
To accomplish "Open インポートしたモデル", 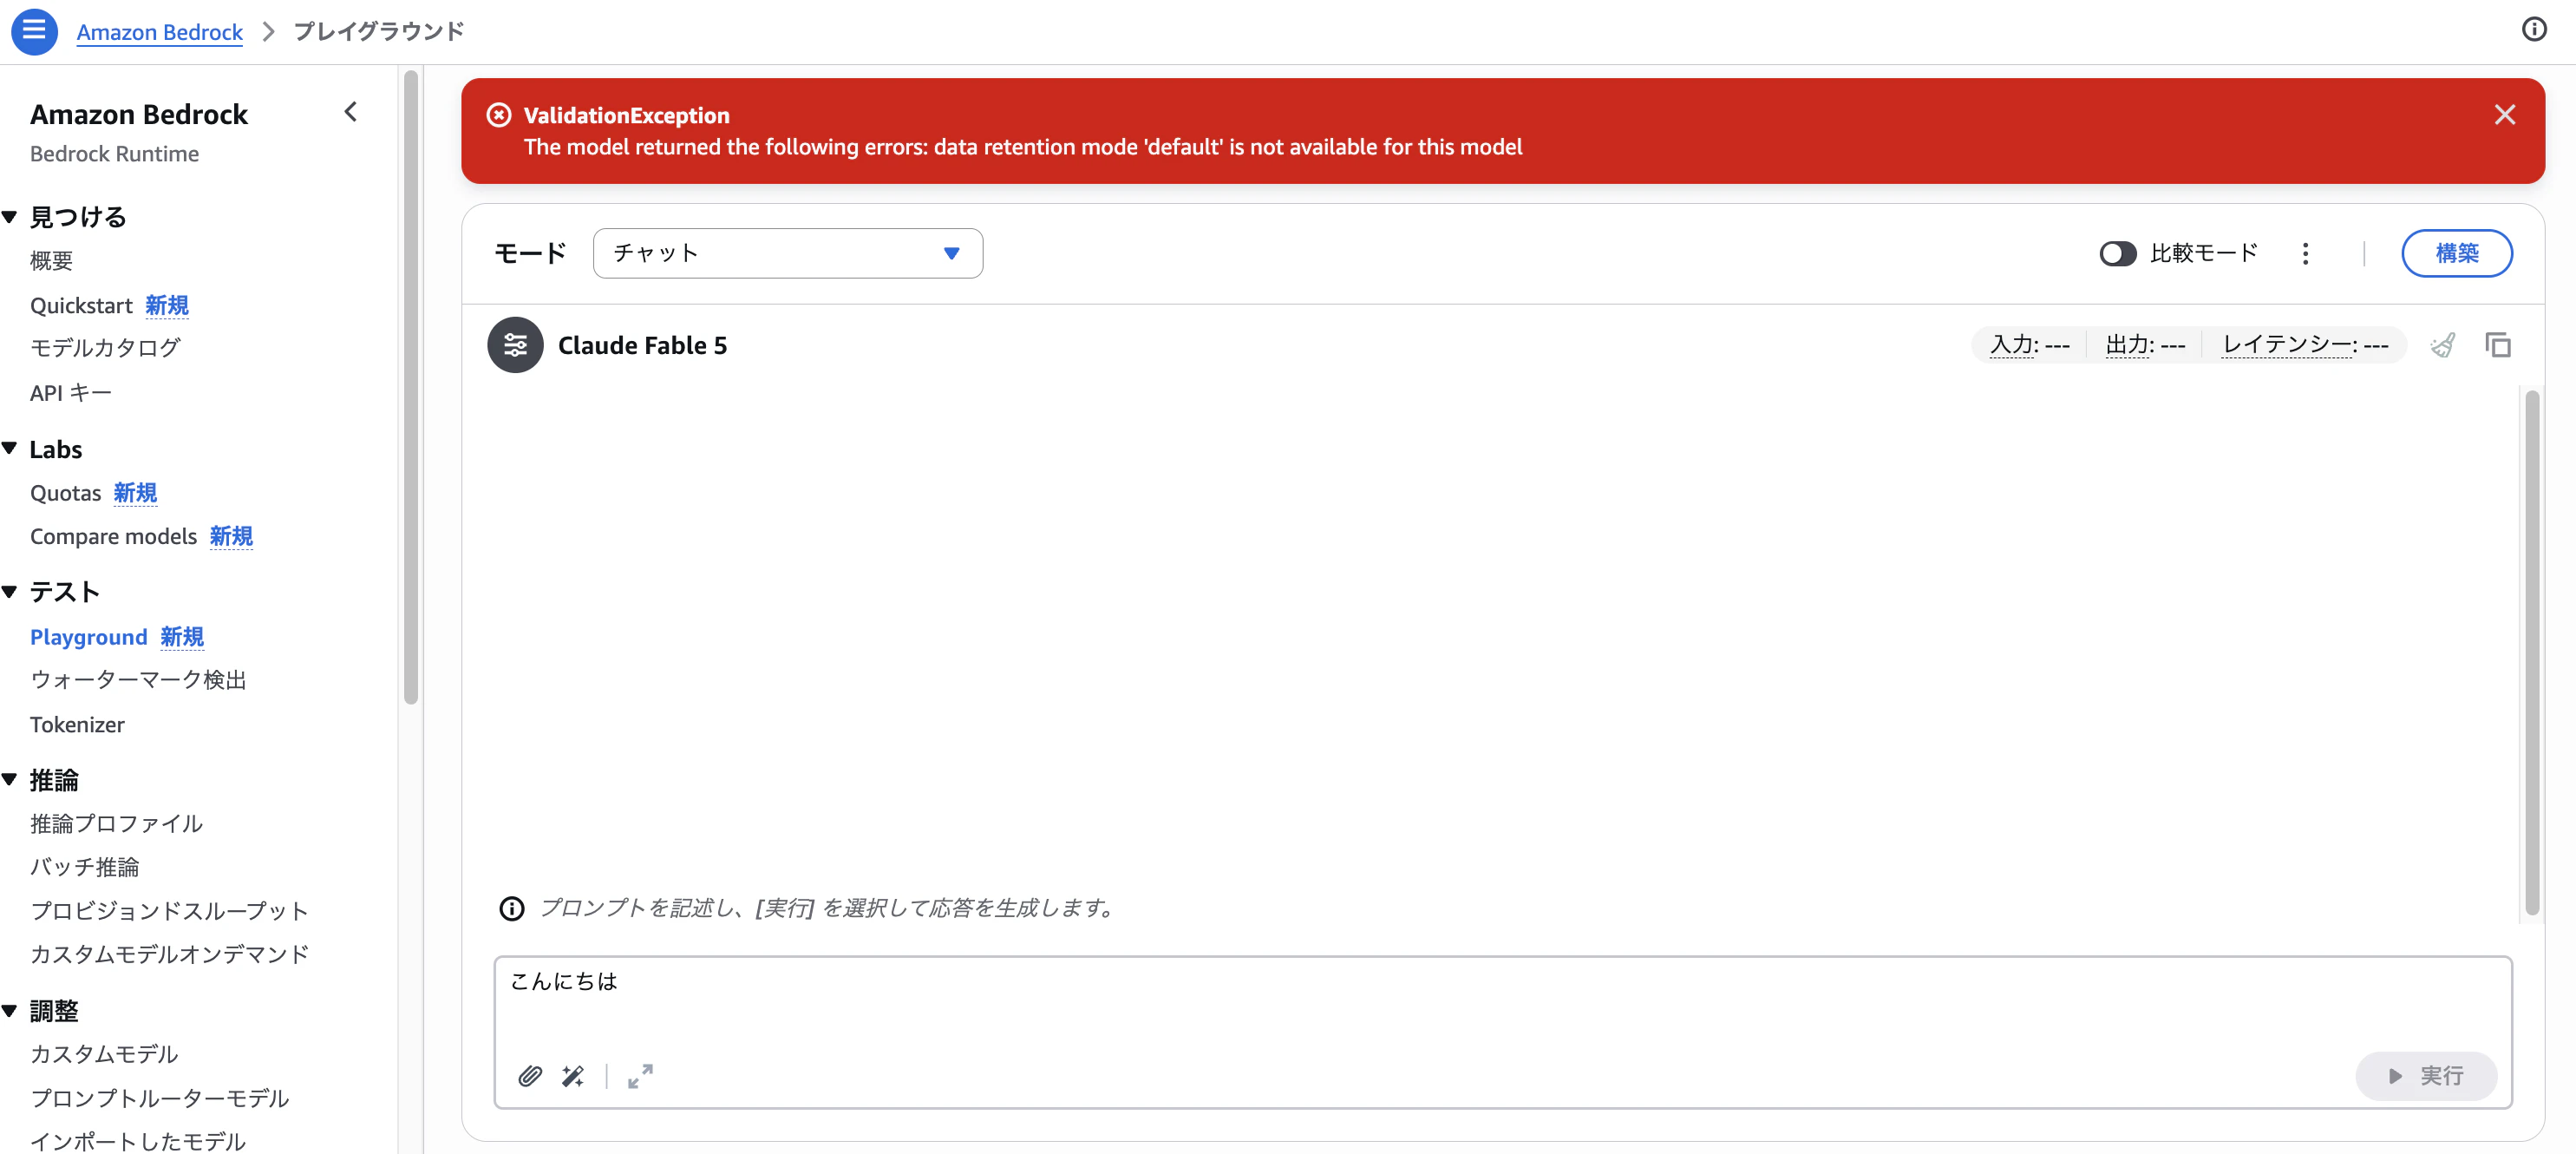I will [x=137, y=1141].
